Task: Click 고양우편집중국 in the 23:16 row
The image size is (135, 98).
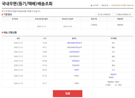Action: tap(74, 56)
